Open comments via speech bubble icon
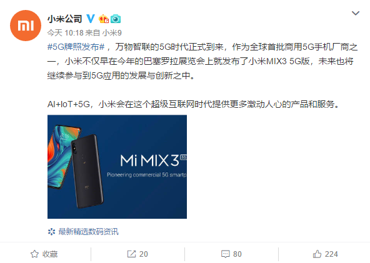Image resolution: width=370 pixels, height=263 pixels. pyautogui.click(x=226, y=254)
